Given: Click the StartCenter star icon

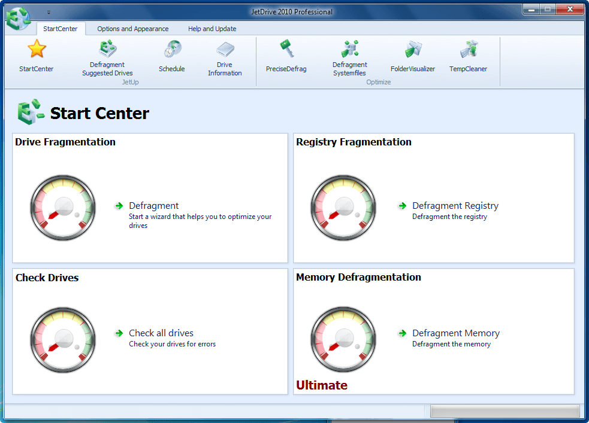Looking at the screenshot, I should (x=37, y=49).
